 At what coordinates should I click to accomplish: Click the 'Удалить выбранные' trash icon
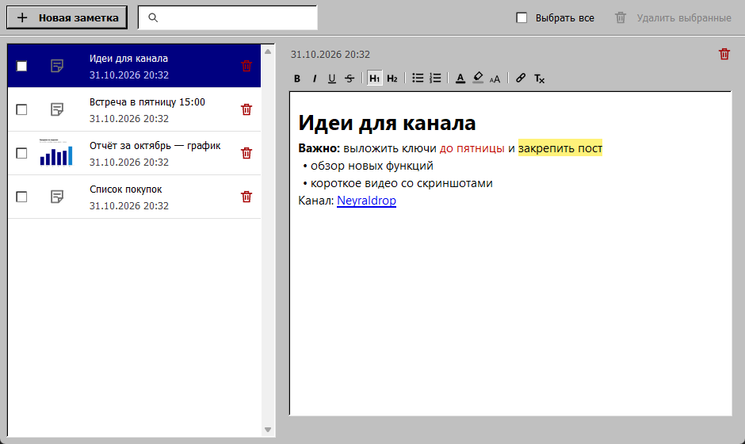click(x=621, y=17)
